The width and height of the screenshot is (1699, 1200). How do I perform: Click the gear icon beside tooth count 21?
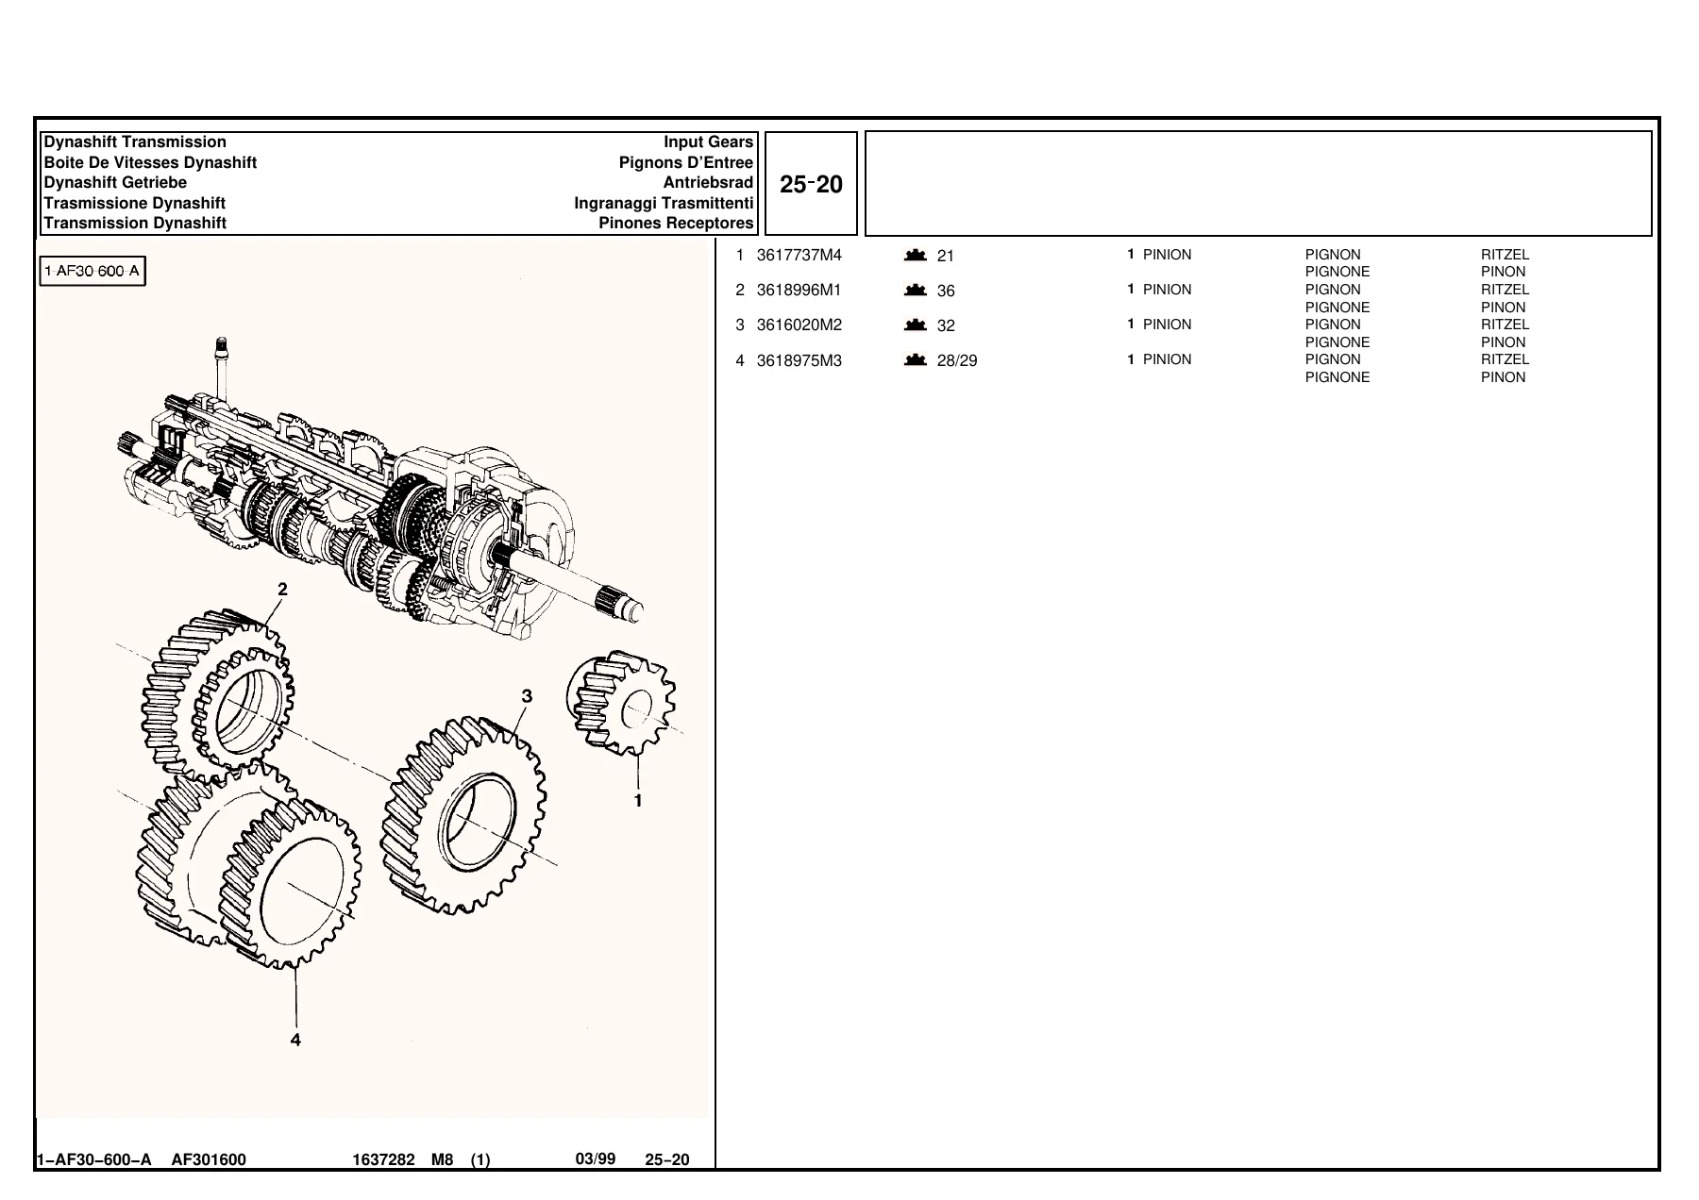915,255
